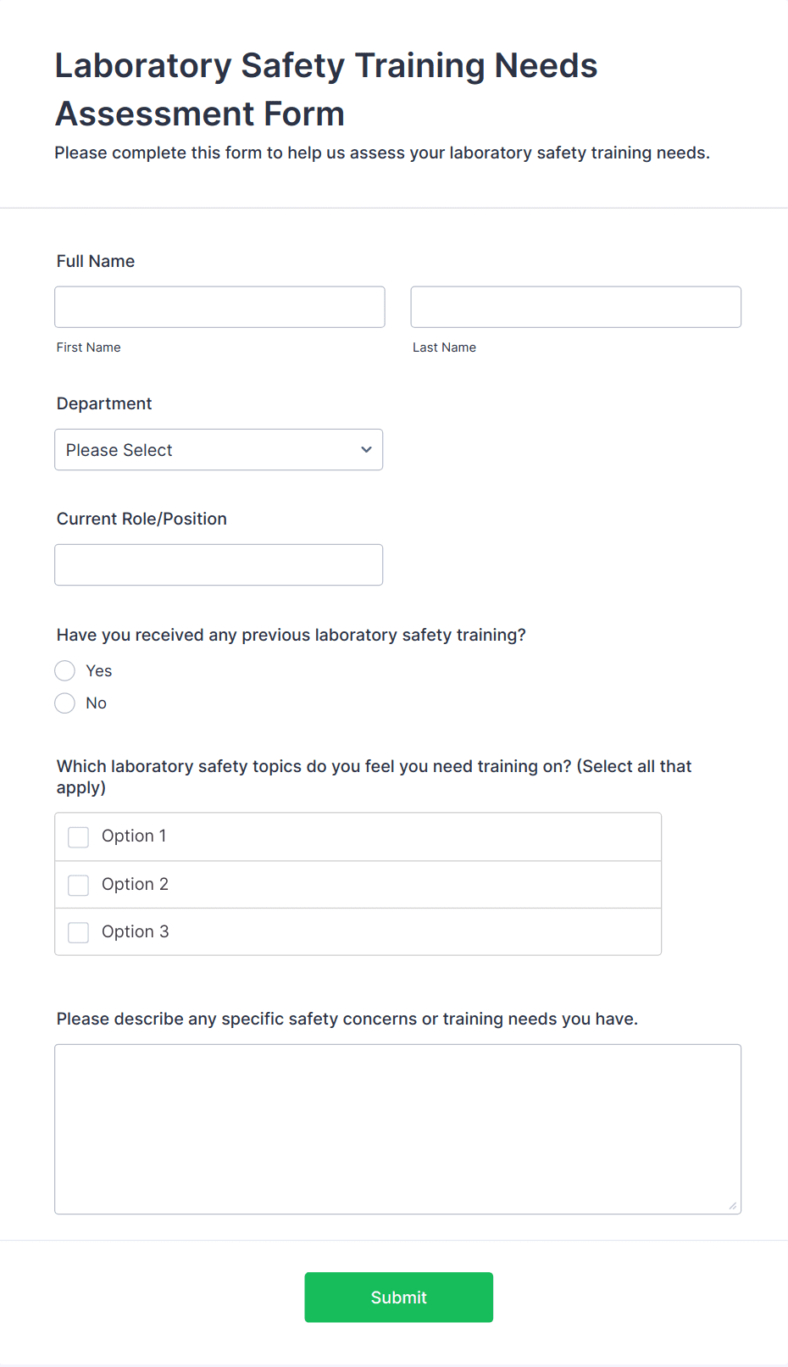
Task: Click the No radio label
Action: [97, 703]
